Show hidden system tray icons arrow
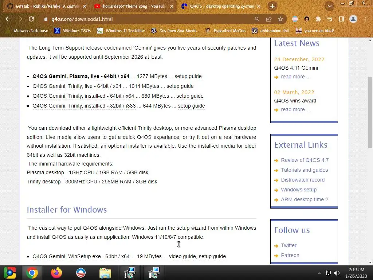The image size is (373, 280). [319, 273]
